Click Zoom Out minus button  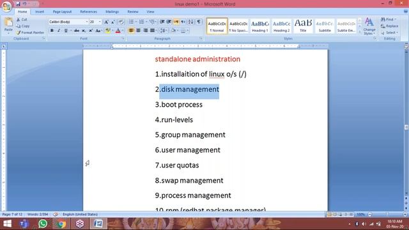[369, 215]
